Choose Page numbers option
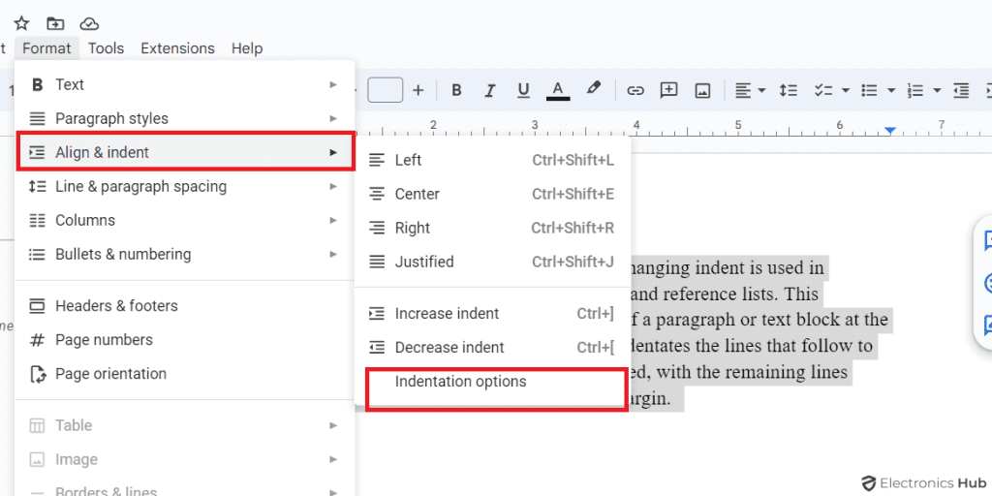 coord(184,340)
